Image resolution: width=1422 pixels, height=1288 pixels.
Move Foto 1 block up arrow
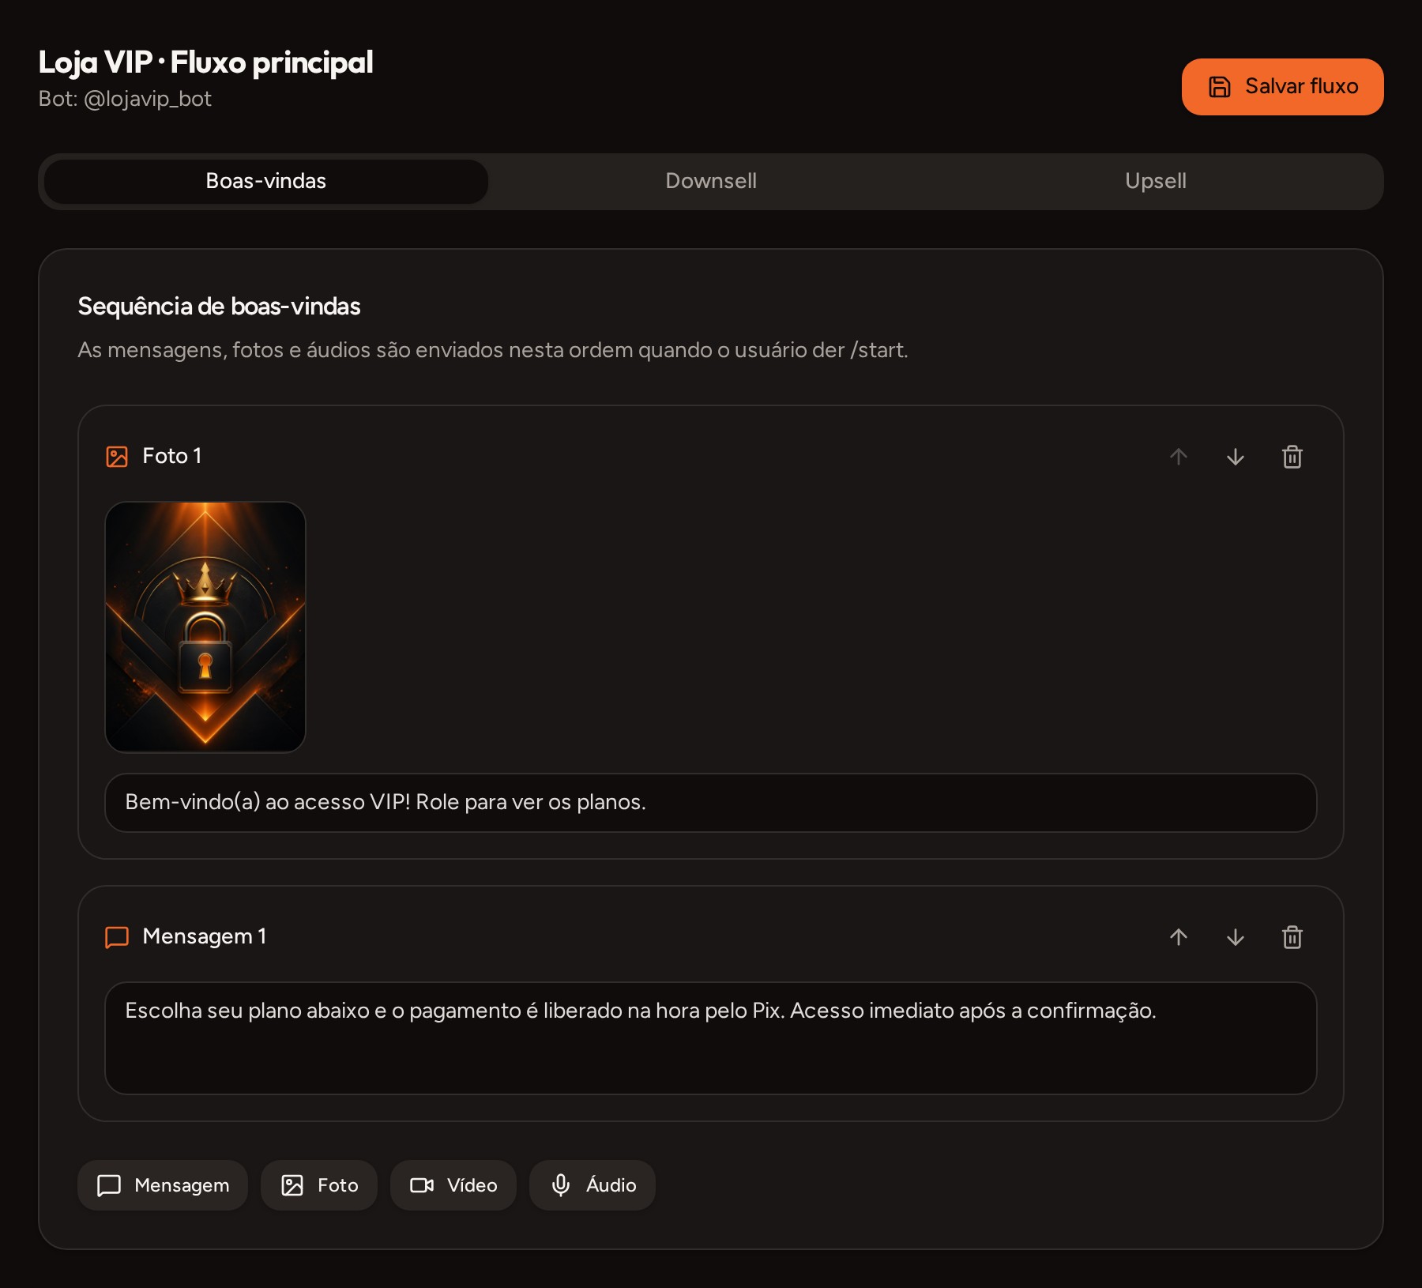coord(1179,457)
